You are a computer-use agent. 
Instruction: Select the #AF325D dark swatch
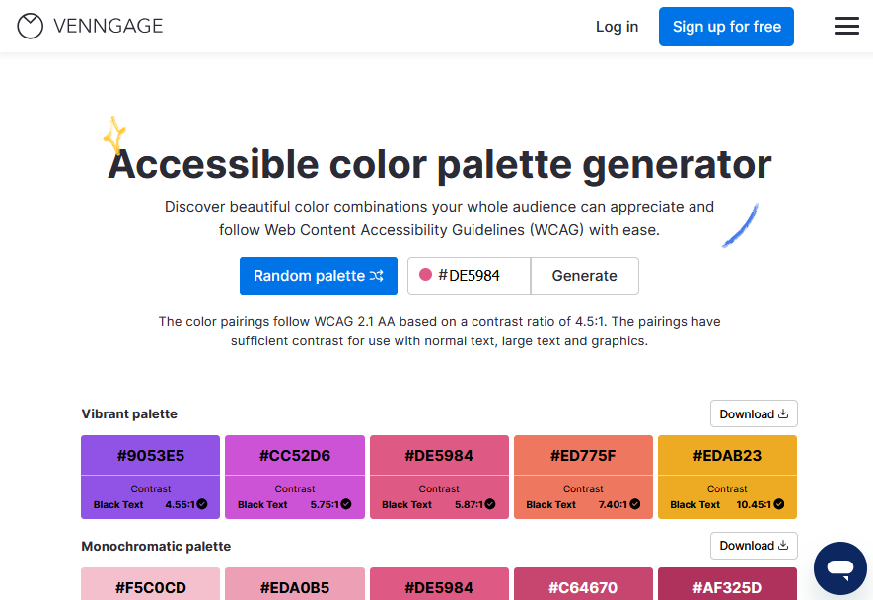728,584
